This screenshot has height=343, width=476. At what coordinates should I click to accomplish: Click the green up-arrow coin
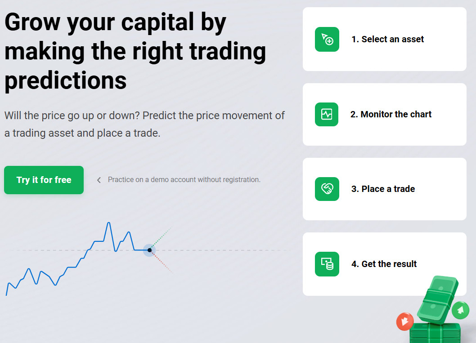[460, 310]
